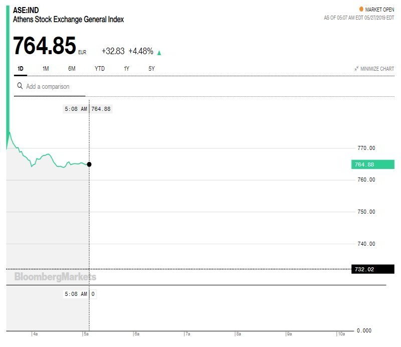This screenshot has width=401, height=347.
Task: Click the black 732.02 previous close label
Action: pyautogui.click(x=373, y=269)
